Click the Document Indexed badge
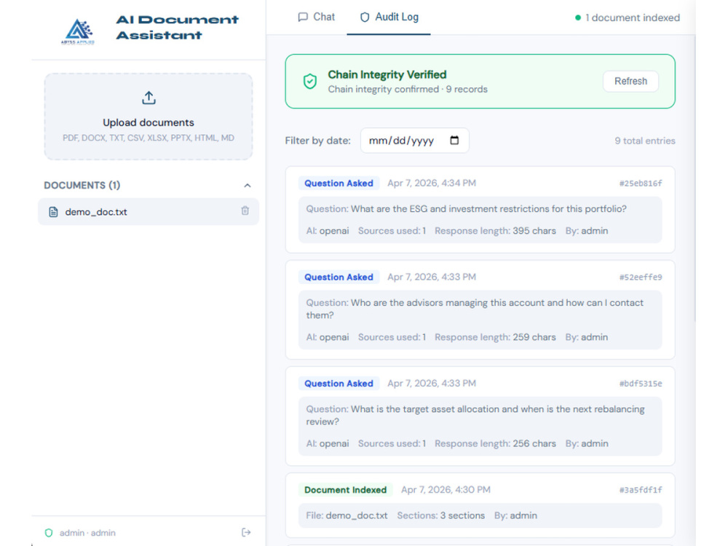This screenshot has height=546, width=728. tap(345, 489)
